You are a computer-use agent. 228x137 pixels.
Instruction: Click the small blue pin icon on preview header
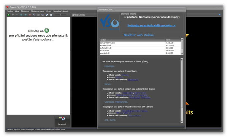[x=219, y=15]
